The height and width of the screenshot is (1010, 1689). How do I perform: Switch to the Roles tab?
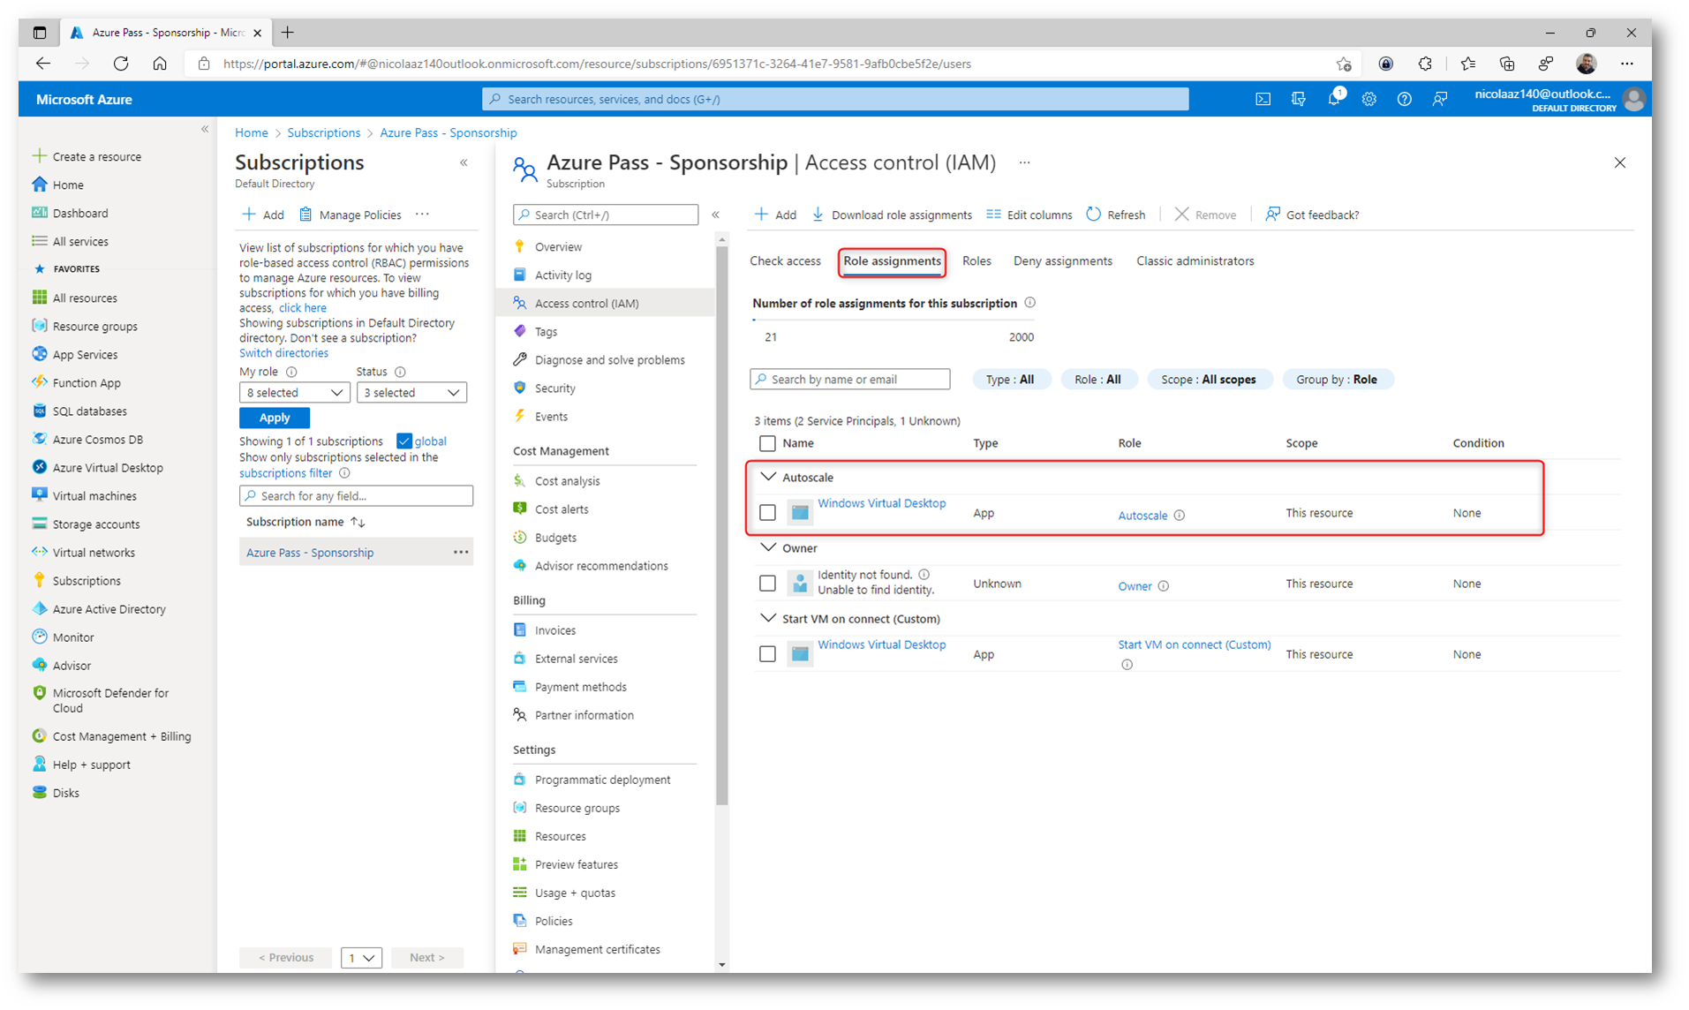tap(976, 260)
